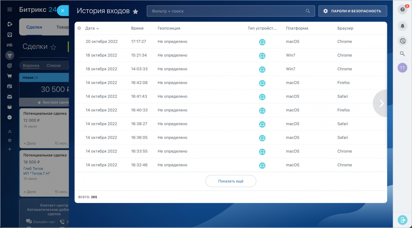Screen dimensions: 412x228
Task: Open notifications bell icon
Action: point(402,26)
